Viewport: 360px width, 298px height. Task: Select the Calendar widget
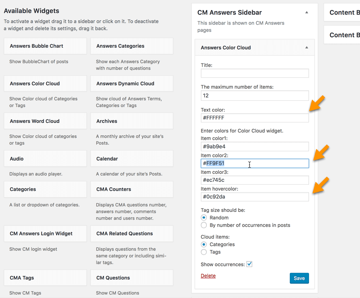132,159
